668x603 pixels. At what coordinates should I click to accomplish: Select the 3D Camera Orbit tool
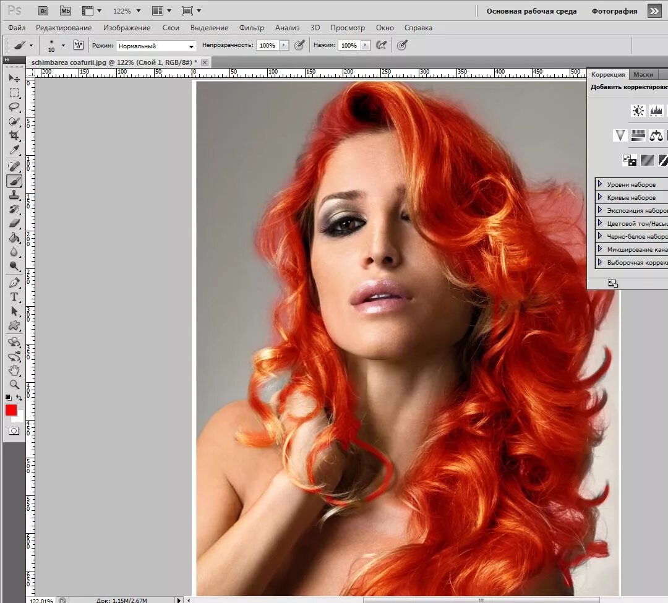[x=14, y=356]
